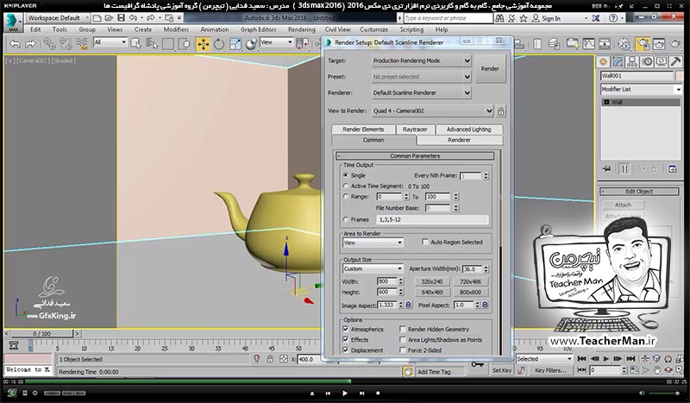Click the Select and Place tool icon

pyautogui.click(x=251, y=44)
